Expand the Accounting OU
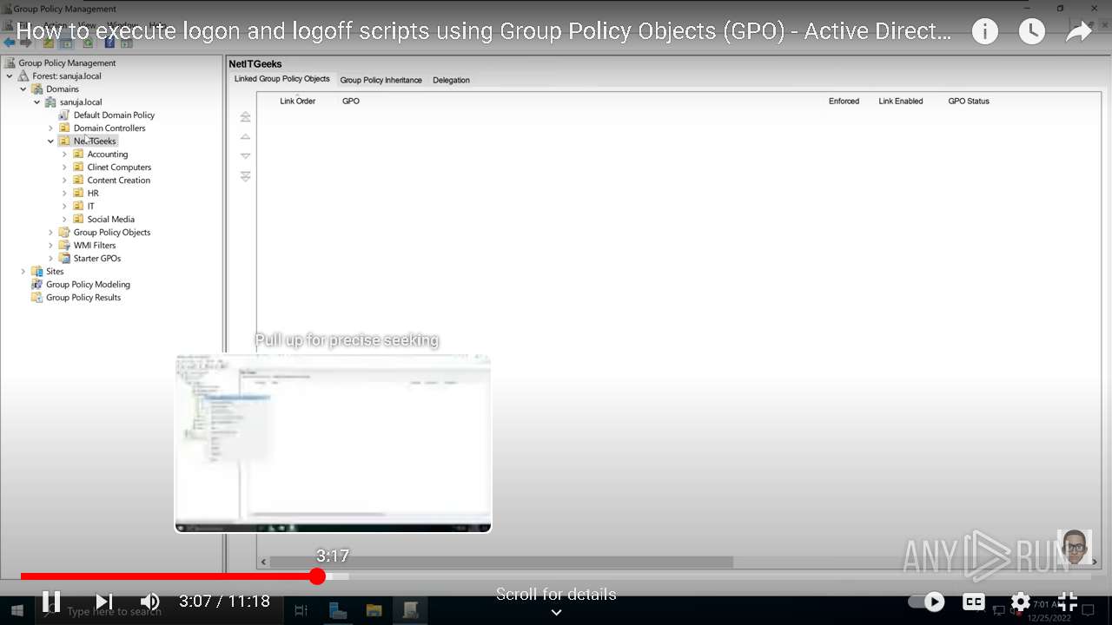 (65, 155)
